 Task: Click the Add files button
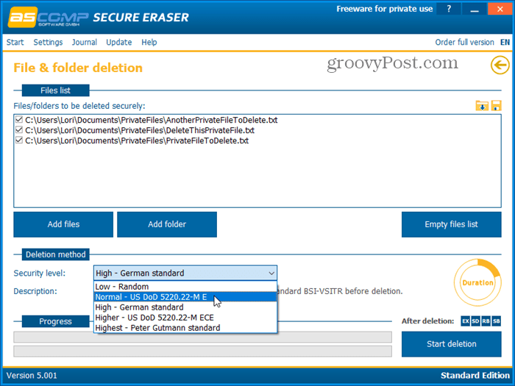(x=63, y=224)
